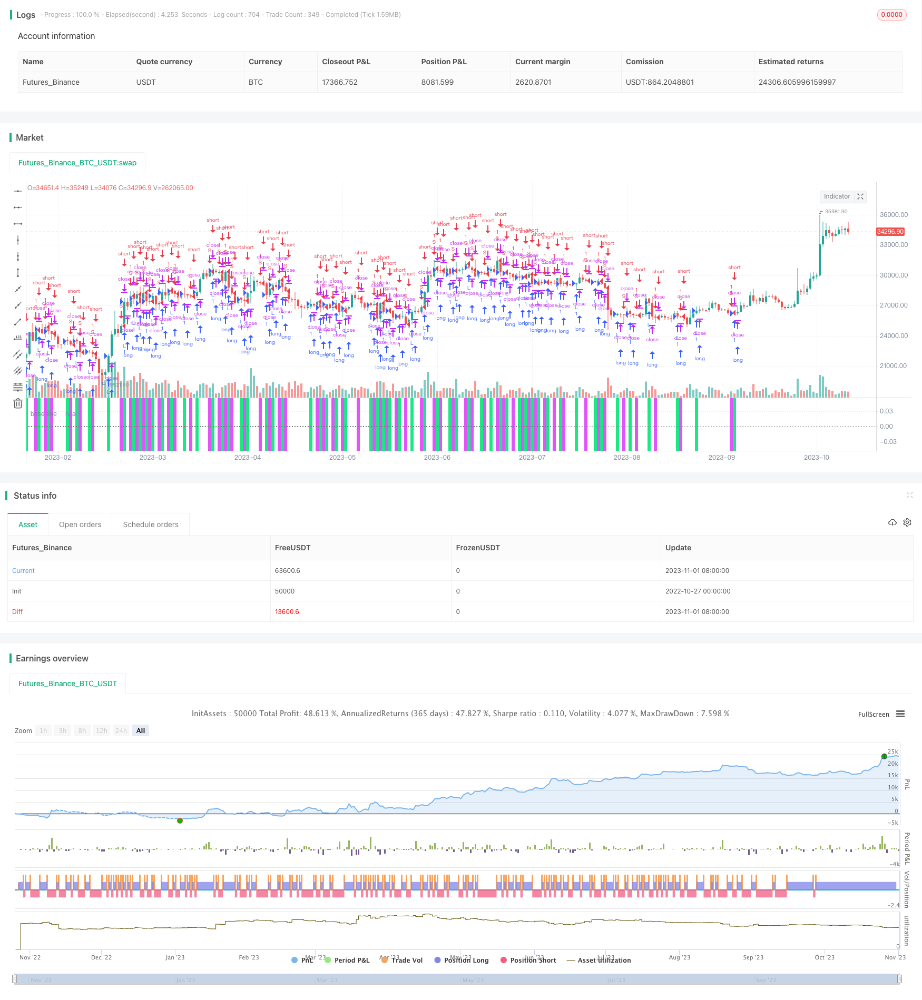
Task: Click the Current margin value 2620.8701
Action: [533, 82]
